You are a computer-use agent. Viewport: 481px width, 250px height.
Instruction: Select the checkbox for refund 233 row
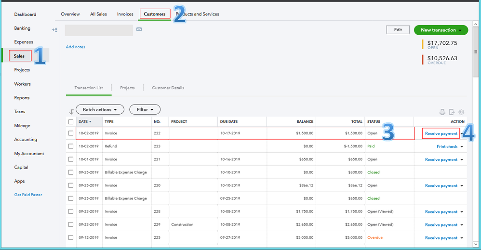pos(71,146)
